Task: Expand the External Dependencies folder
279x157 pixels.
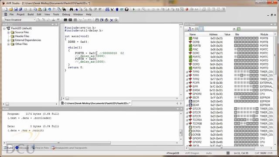Action: coord(8,40)
